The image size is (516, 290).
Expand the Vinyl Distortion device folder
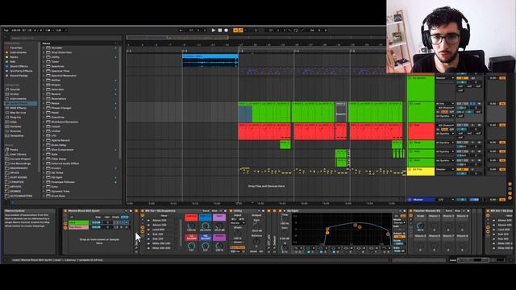click(x=44, y=52)
